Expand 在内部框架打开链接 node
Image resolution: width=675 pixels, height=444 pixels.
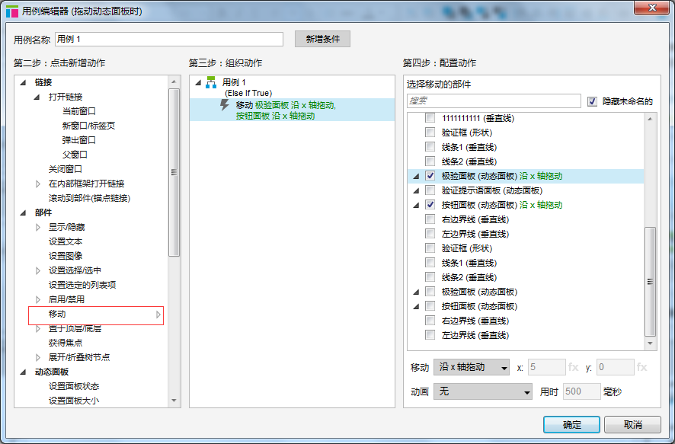point(38,184)
